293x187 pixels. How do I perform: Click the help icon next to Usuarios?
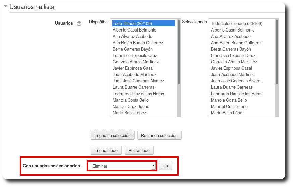pyautogui.click(x=79, y=24)
